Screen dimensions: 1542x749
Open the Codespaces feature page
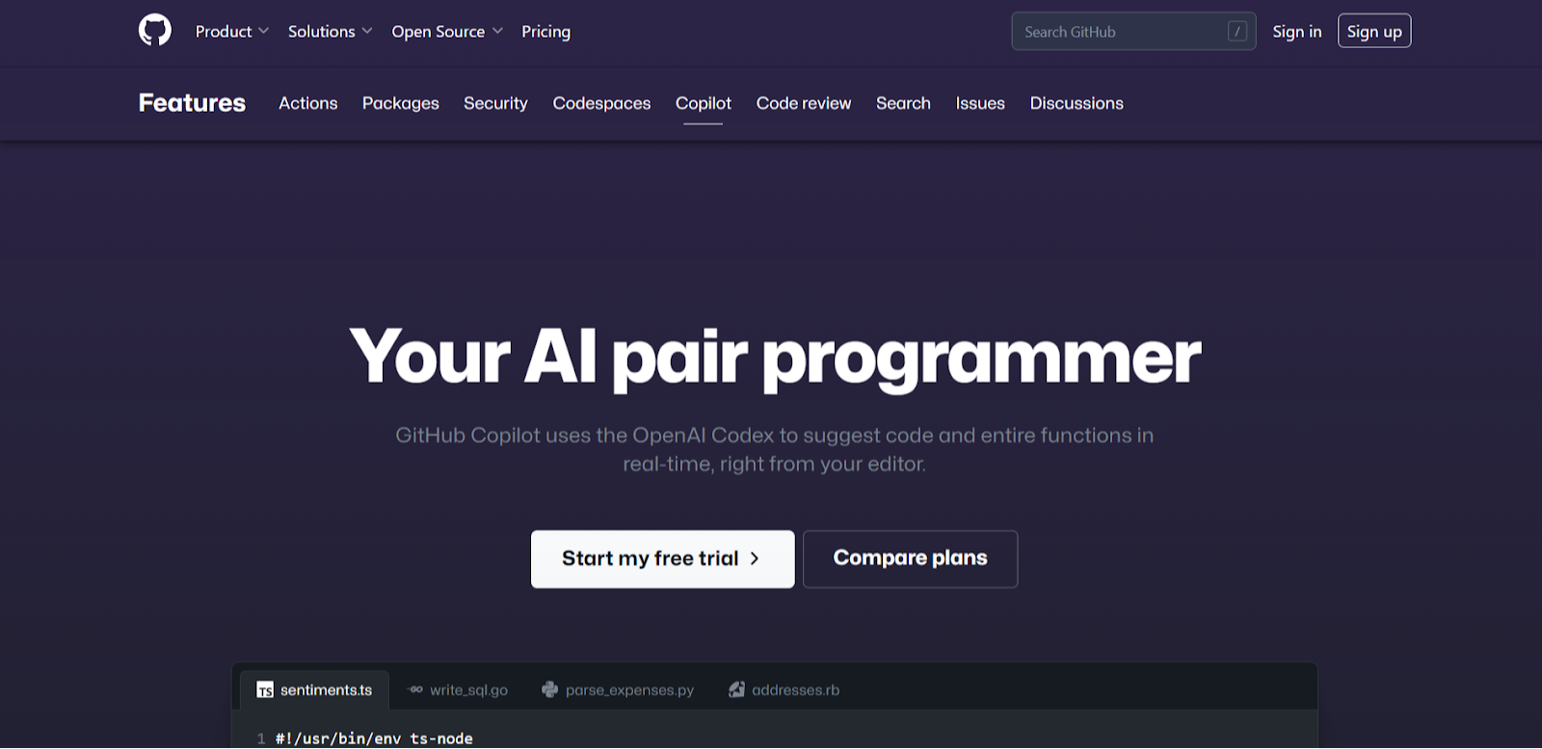(601, 103)
